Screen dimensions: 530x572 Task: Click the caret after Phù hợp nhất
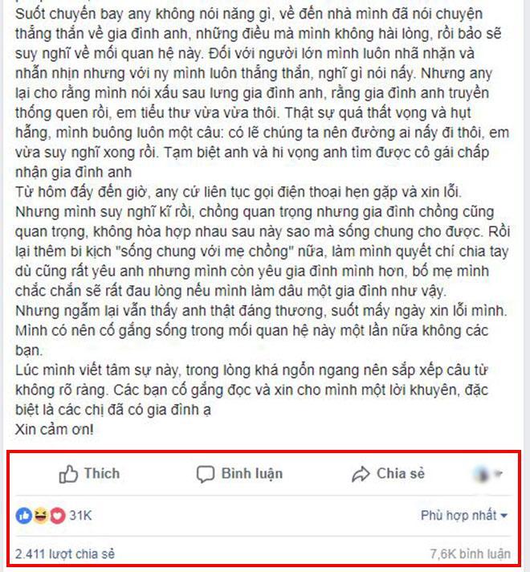coord(504,516)
